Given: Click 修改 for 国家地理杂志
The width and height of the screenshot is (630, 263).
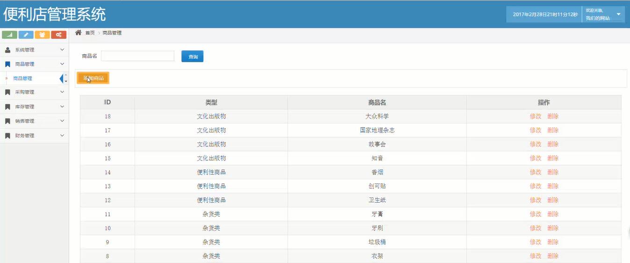Looking at the screenshot, I should click(536, 130).
